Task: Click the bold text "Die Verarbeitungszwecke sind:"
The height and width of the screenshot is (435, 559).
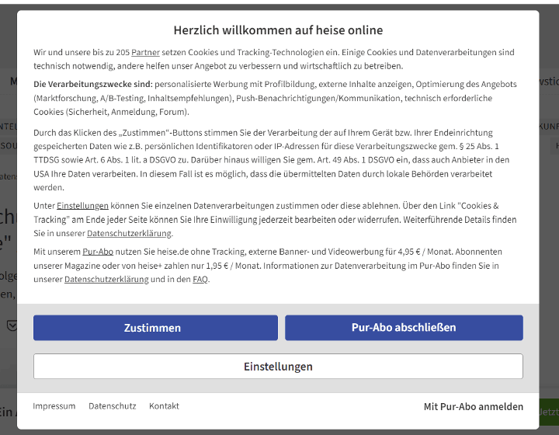Action: click(x=92, y=84)
